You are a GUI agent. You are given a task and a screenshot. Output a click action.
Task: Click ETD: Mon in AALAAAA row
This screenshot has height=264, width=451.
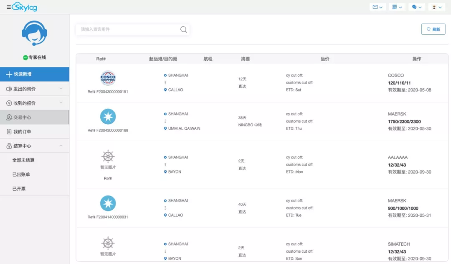(294, 172)
